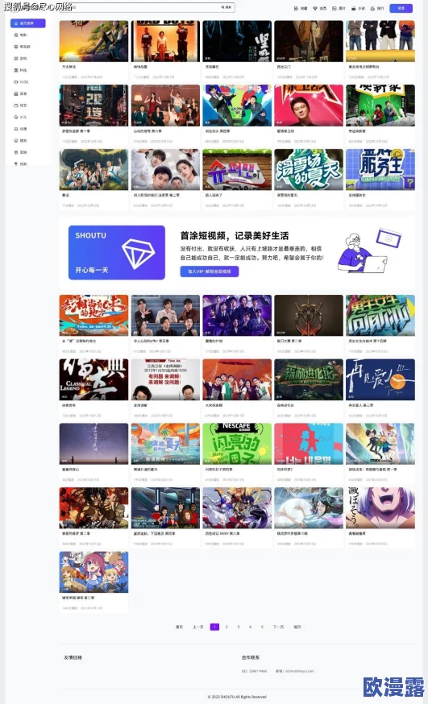Go to pagination page 3
This screenshot has width=428, height=704.
click(x=239, y=627)
